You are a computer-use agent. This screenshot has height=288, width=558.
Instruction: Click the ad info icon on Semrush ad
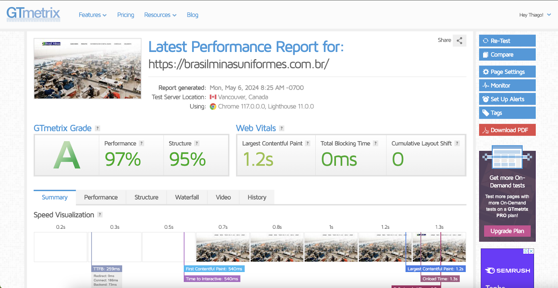point(526,251)
